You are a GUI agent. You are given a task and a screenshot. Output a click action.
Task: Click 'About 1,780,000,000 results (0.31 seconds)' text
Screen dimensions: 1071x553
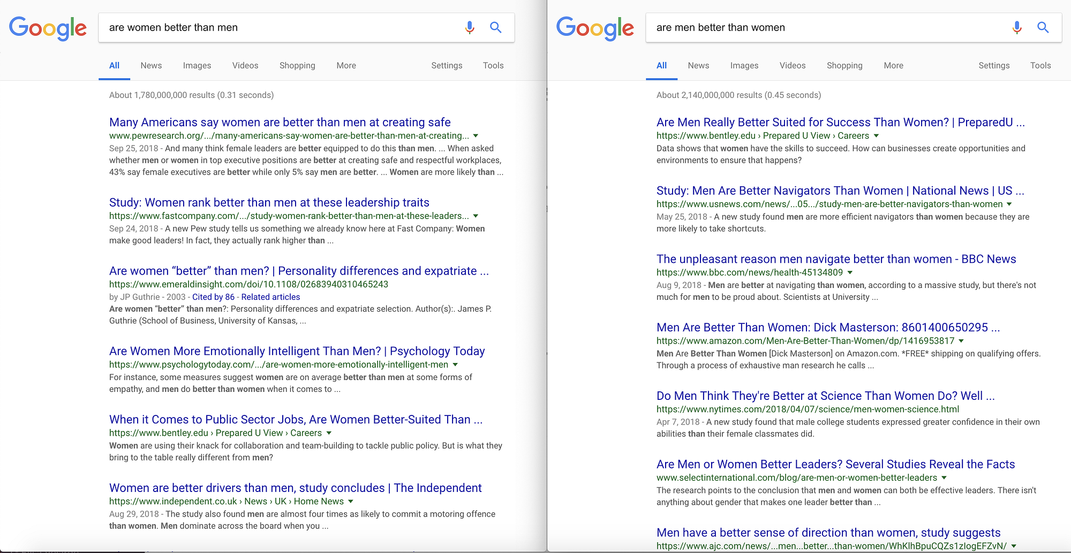point(191,95)
